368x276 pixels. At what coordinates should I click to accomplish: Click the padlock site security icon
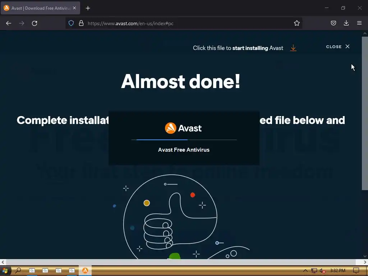81,23
